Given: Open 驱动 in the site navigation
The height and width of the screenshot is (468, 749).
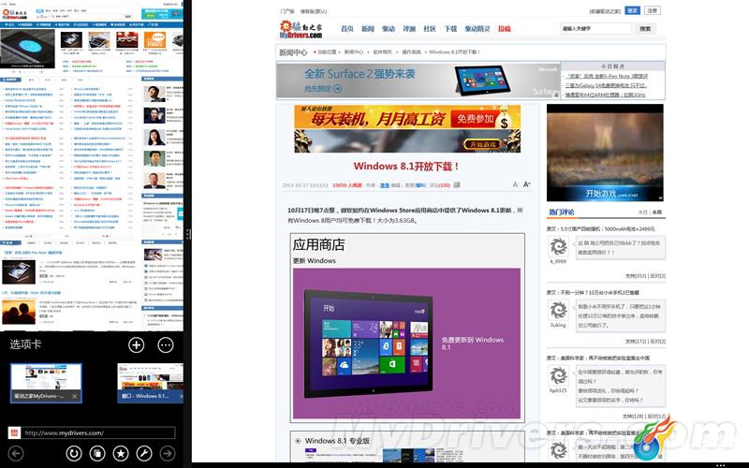Looking at the screenshot, I should pos(389,29).
